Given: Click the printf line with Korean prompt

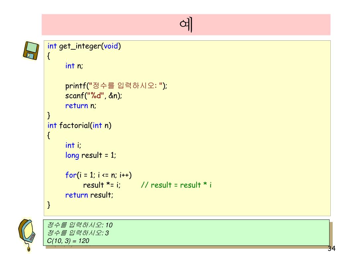Looking at the screenshot, I should coord(116,86).
